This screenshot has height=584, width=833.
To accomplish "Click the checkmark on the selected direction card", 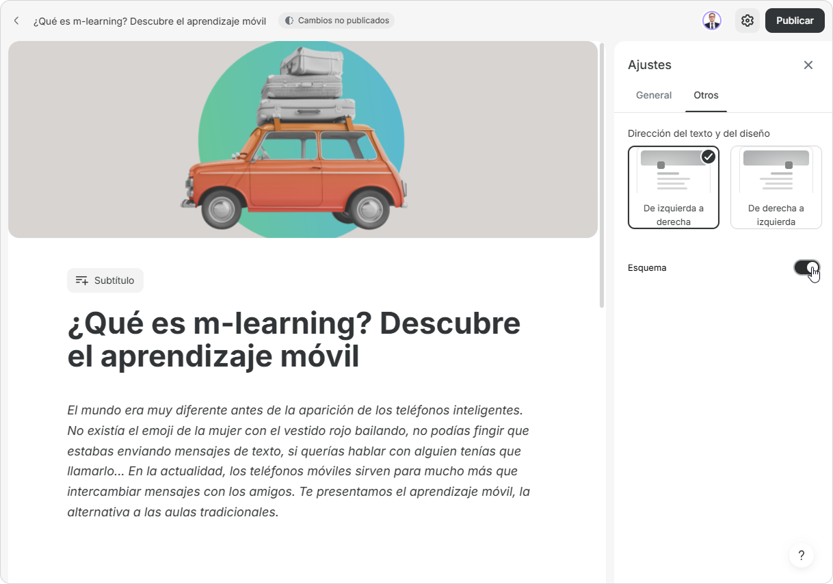I will click(x=708, y=157).
